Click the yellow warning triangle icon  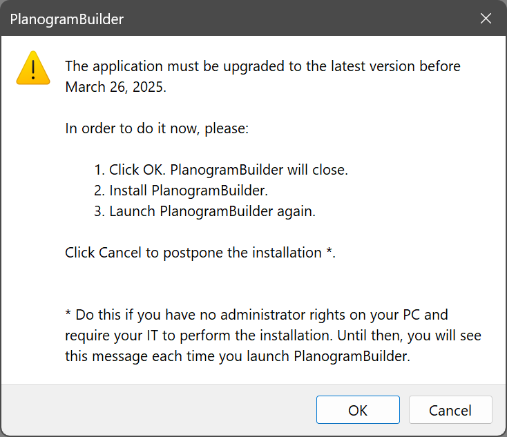(x=33, y=68)
